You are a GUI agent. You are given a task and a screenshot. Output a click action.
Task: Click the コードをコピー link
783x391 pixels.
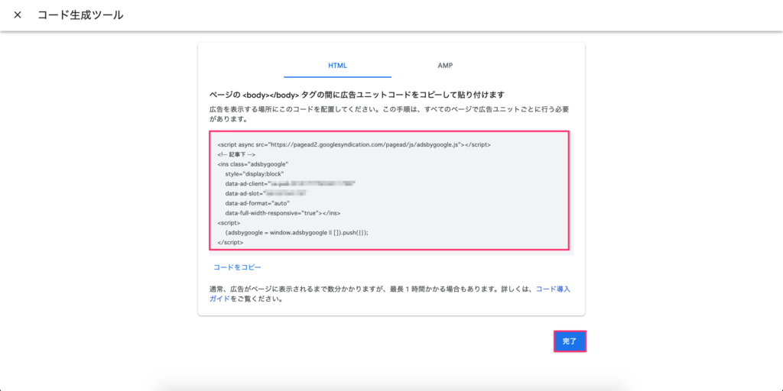(x=237, y=267)
